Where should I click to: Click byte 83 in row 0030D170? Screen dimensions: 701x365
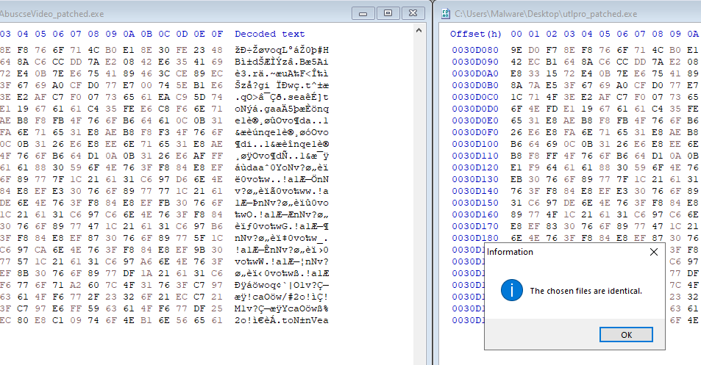coord(552,226)
